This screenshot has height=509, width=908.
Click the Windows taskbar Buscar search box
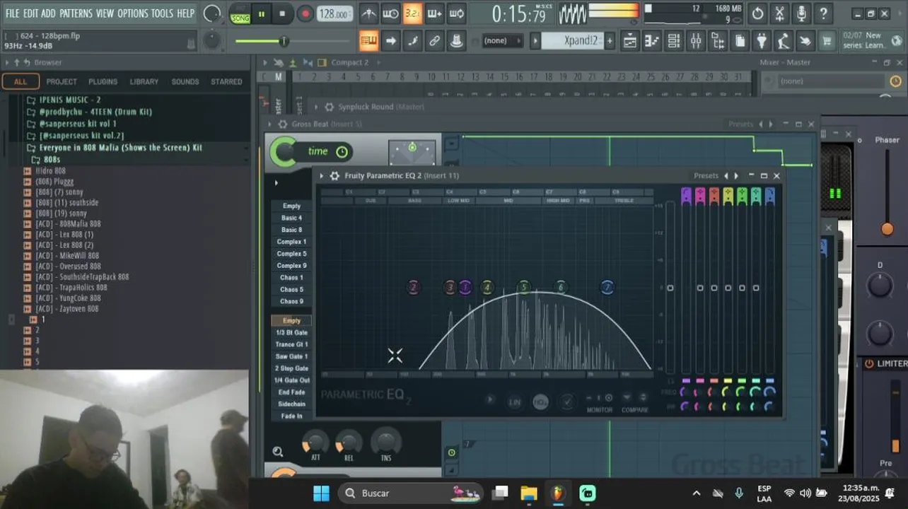point(410,493)
